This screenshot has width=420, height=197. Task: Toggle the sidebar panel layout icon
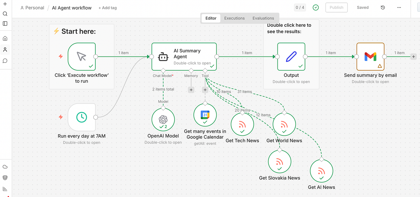pyautogui.click(x=5, y=23)
